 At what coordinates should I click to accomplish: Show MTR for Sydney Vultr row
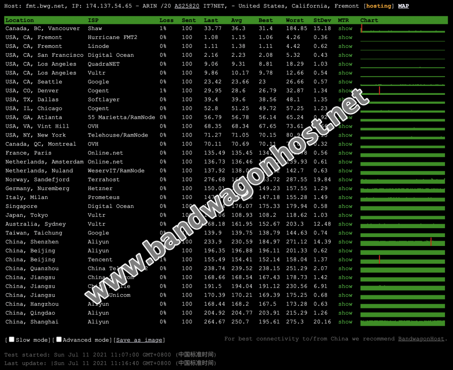pos(345,224)
